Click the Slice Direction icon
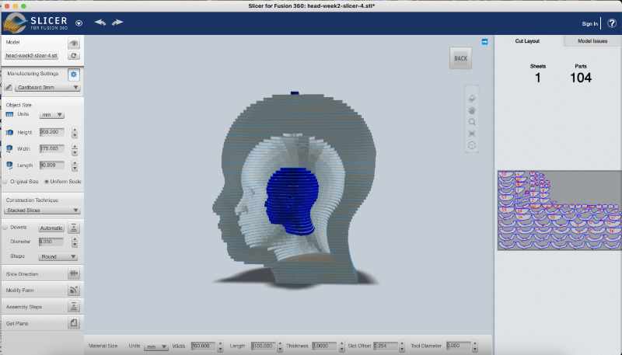The image size is (622, 355). point(74,274)
